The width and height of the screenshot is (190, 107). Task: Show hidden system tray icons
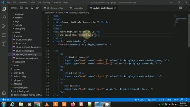(159, 104)
